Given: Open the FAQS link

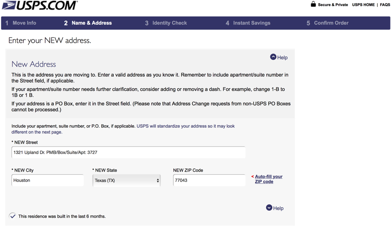Looking at the screenshot, I should [x=385, y=5].
